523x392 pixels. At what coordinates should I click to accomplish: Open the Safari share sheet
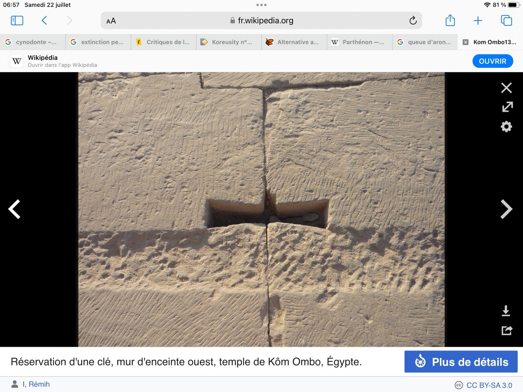450,20
